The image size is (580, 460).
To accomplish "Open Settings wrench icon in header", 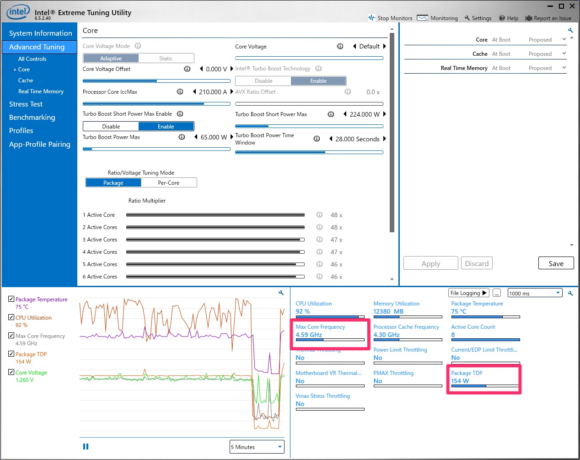I will click(x=467, y=18).
